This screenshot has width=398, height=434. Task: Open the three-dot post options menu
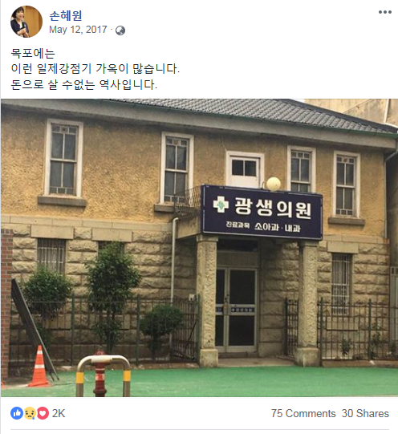click(x=385, y=12)
